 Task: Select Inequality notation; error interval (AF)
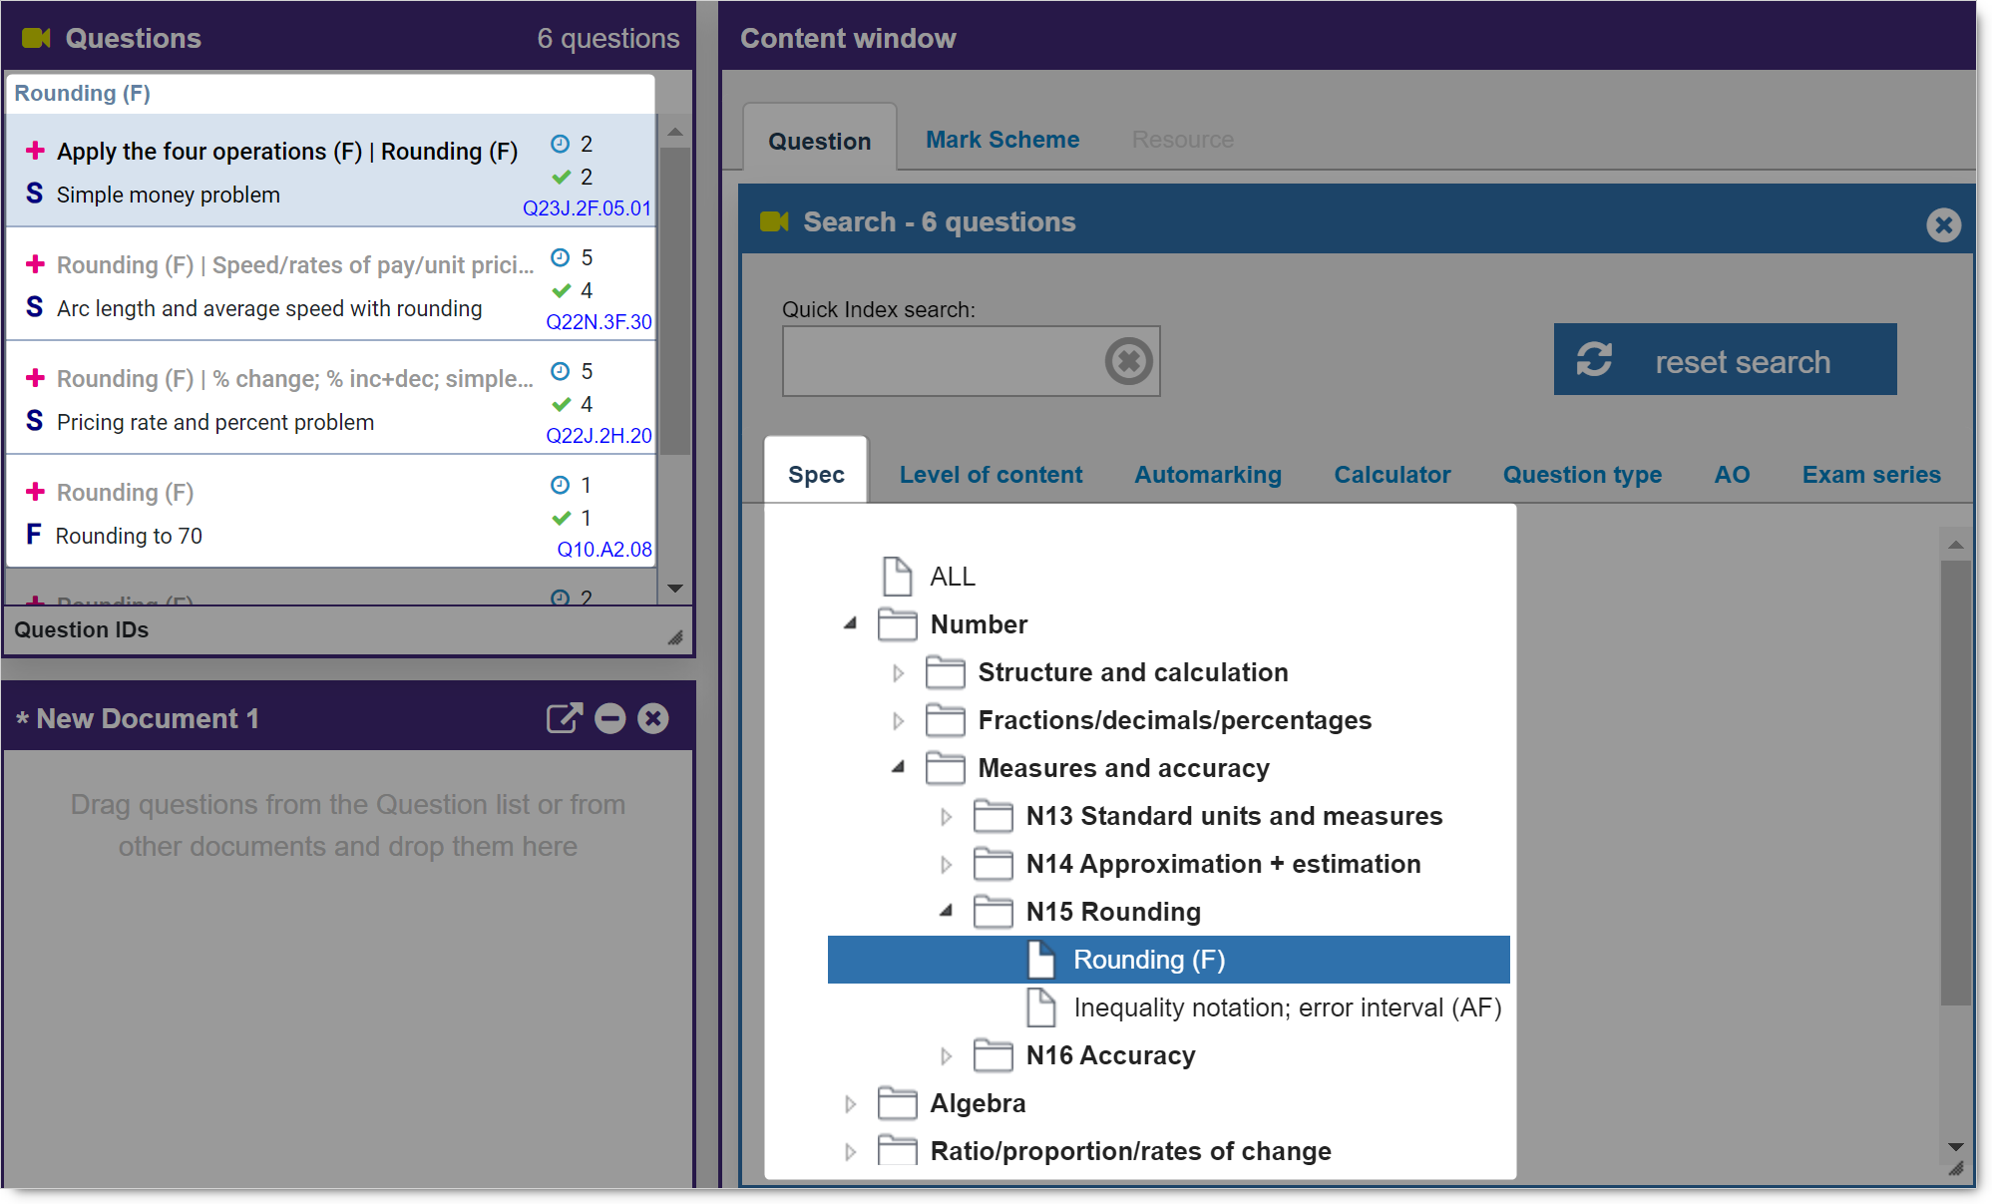[x=1287, y=1007]
